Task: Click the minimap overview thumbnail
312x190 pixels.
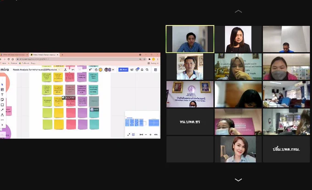Action: 142,122
